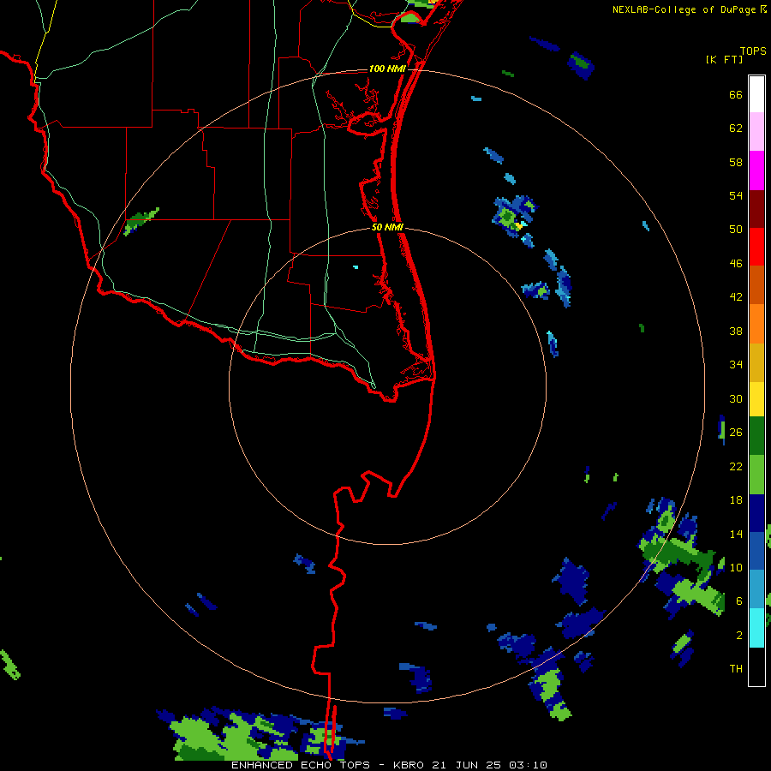Pick the dark orange 42 kft legend swatch
The image size is (771, 771).
pos(756,284)
